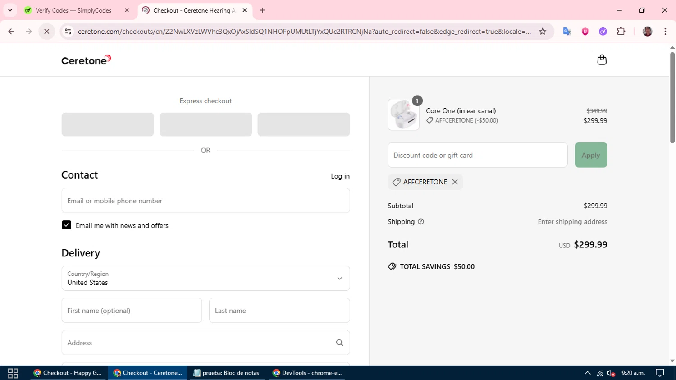Click the Core One (in ear canal) product name
Viewport: 676px width, 380px height.
click(461, 111)
